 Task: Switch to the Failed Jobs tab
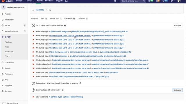(56, 18)
